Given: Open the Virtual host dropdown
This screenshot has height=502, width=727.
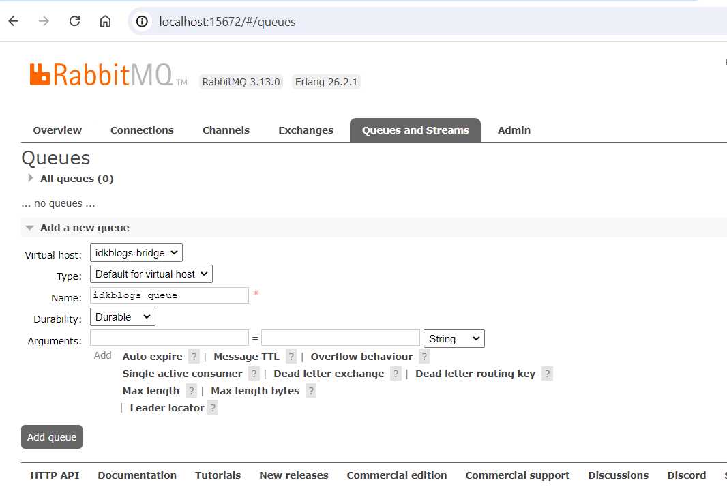Looking at the screenshot, I should coord(136,253).
